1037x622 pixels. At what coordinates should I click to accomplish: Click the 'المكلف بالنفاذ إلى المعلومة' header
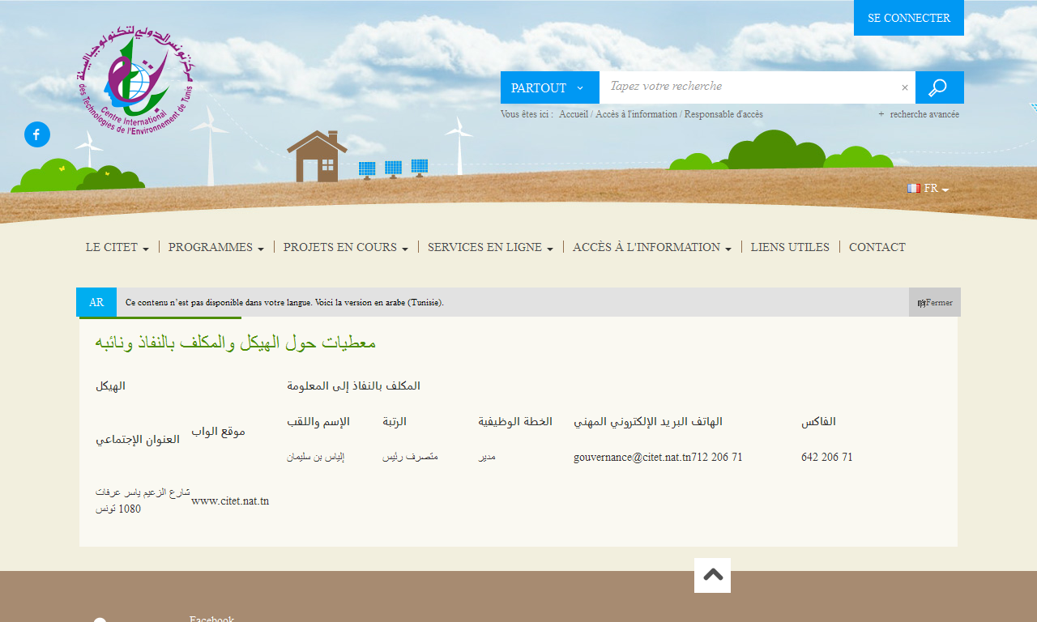pyautogui.click(x=353, y=386)
